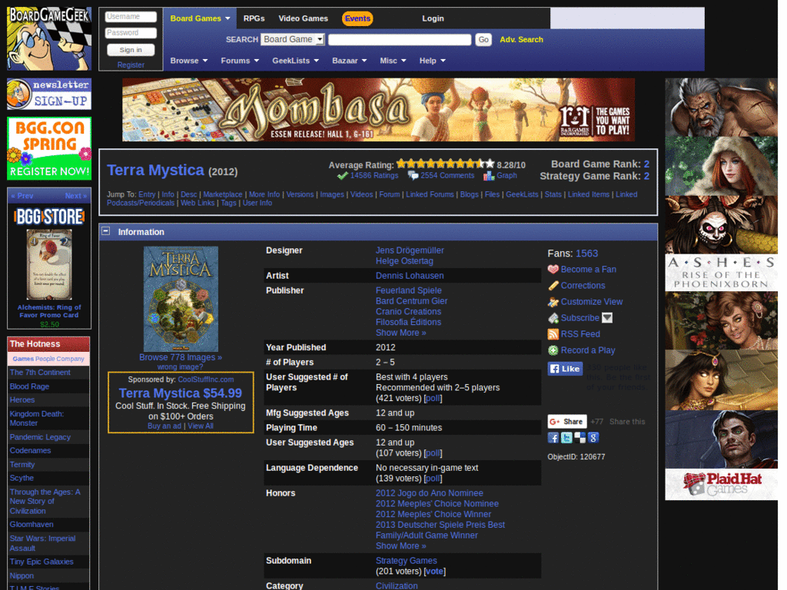Expand the Bazaar menu
The image size is (787, 590).
click(x=350, y=61)
